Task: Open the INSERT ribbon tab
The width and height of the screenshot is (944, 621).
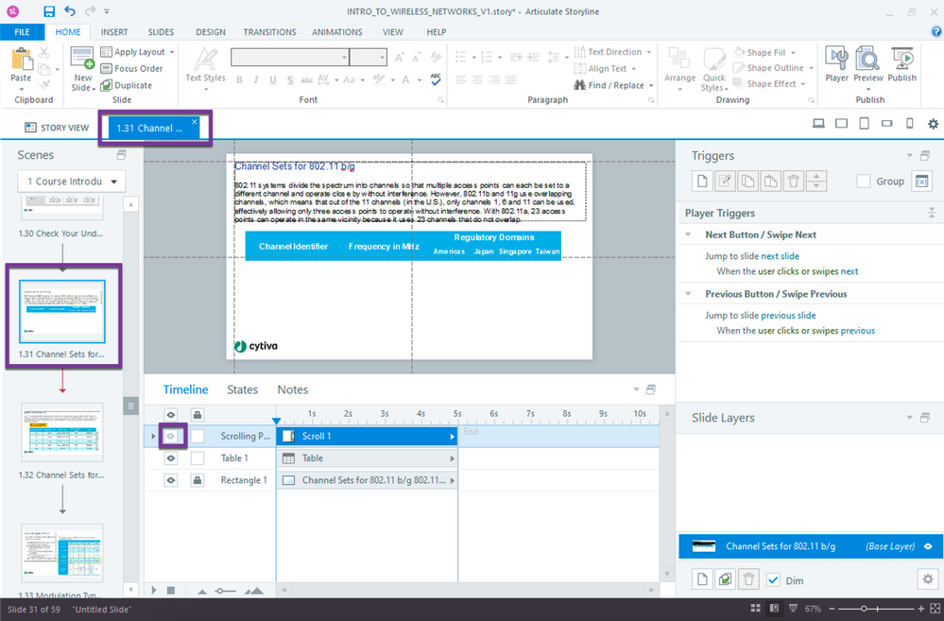Action: pyautogui.click(x=114, y=32)
